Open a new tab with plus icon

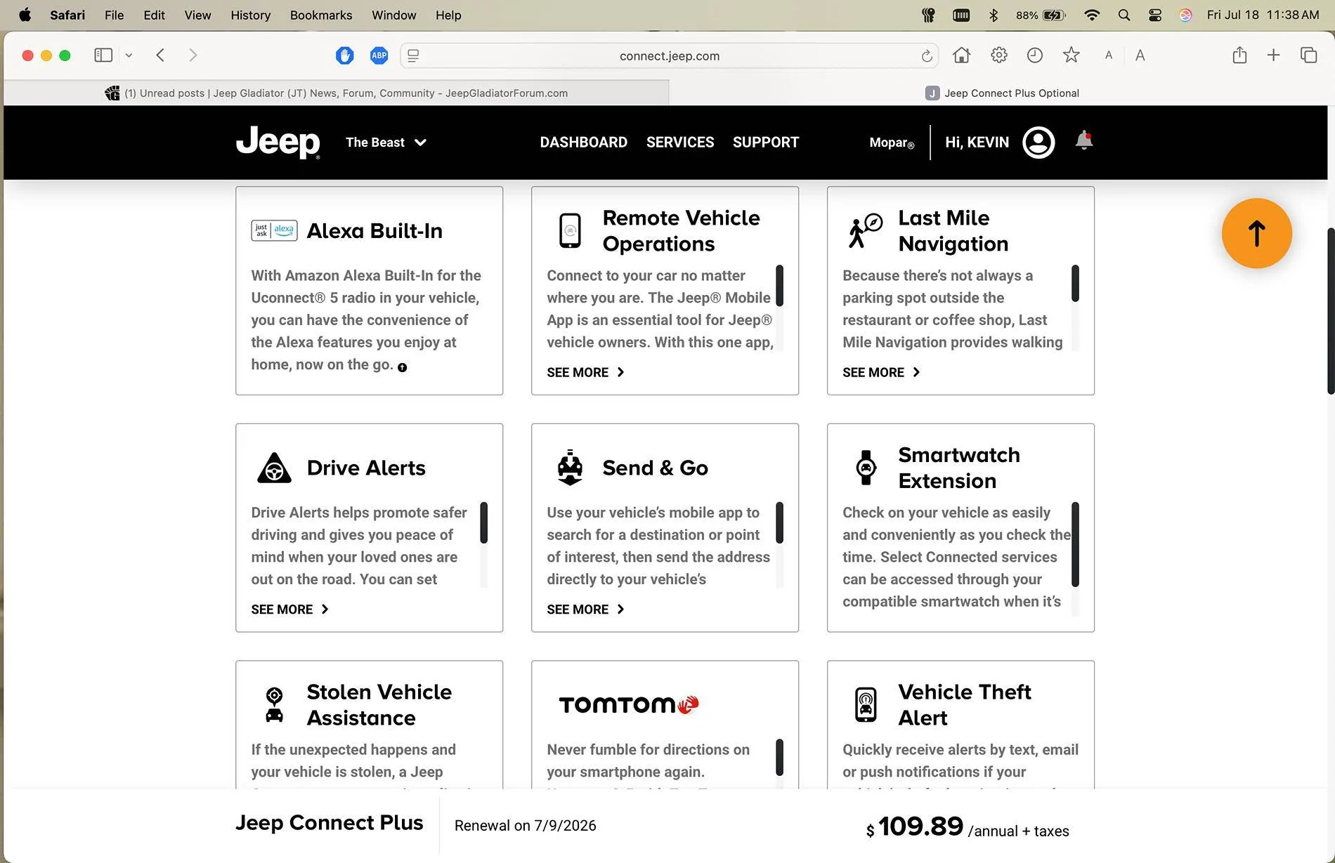[x=1273, y=55]
